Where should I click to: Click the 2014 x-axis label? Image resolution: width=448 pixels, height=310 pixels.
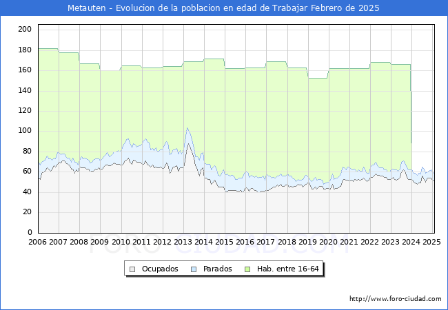click(x=203, y=242)
